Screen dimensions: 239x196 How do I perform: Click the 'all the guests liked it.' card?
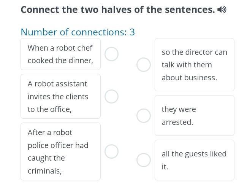tap(194, 160)
